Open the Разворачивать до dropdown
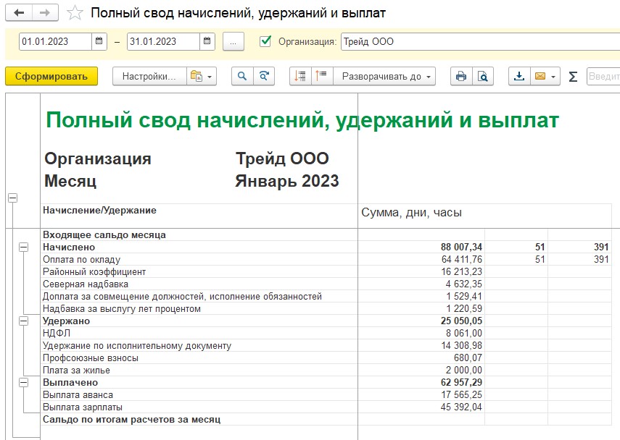 pos(384,76)
